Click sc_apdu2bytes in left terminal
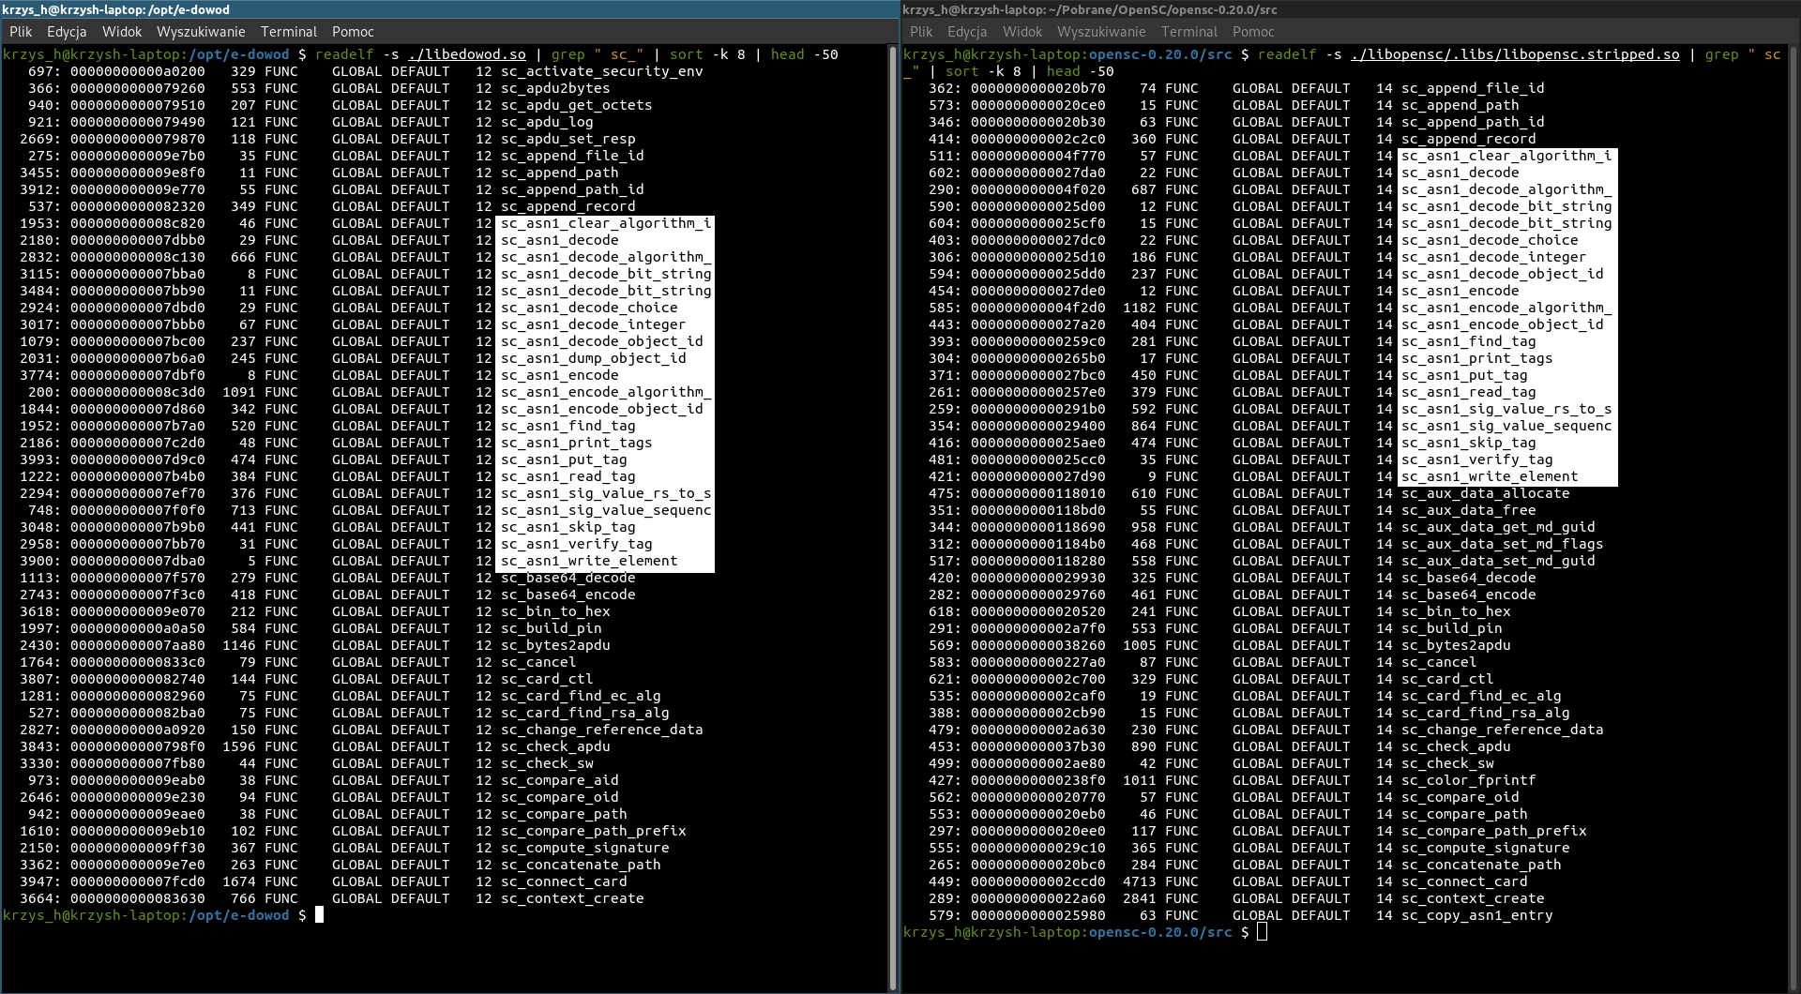The image size is (1801, 994). point(555,88)
